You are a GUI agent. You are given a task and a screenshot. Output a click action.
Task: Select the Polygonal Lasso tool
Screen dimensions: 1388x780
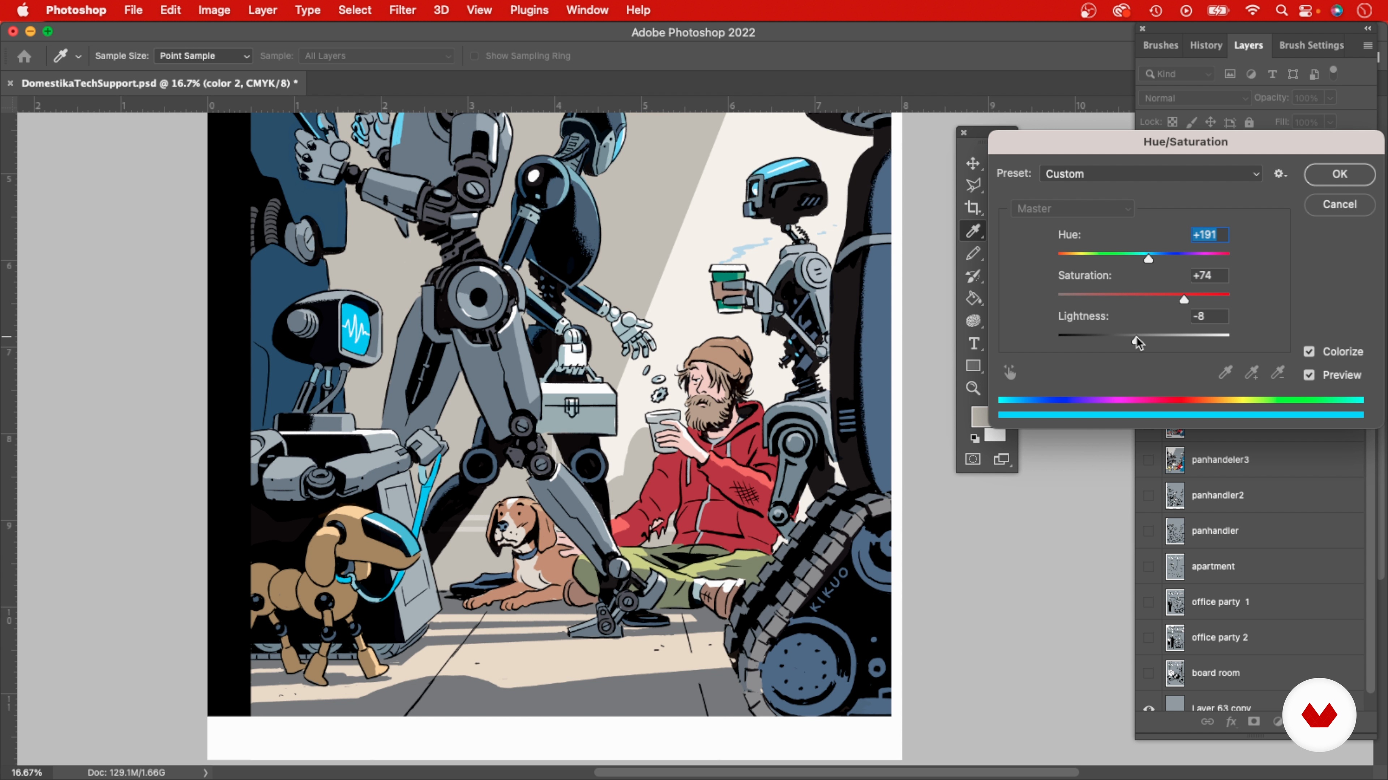(973, 186)
